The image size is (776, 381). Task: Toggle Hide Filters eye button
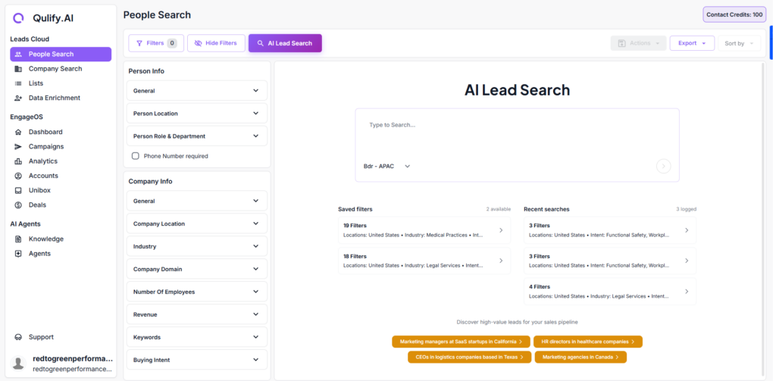tap(216, 43)
